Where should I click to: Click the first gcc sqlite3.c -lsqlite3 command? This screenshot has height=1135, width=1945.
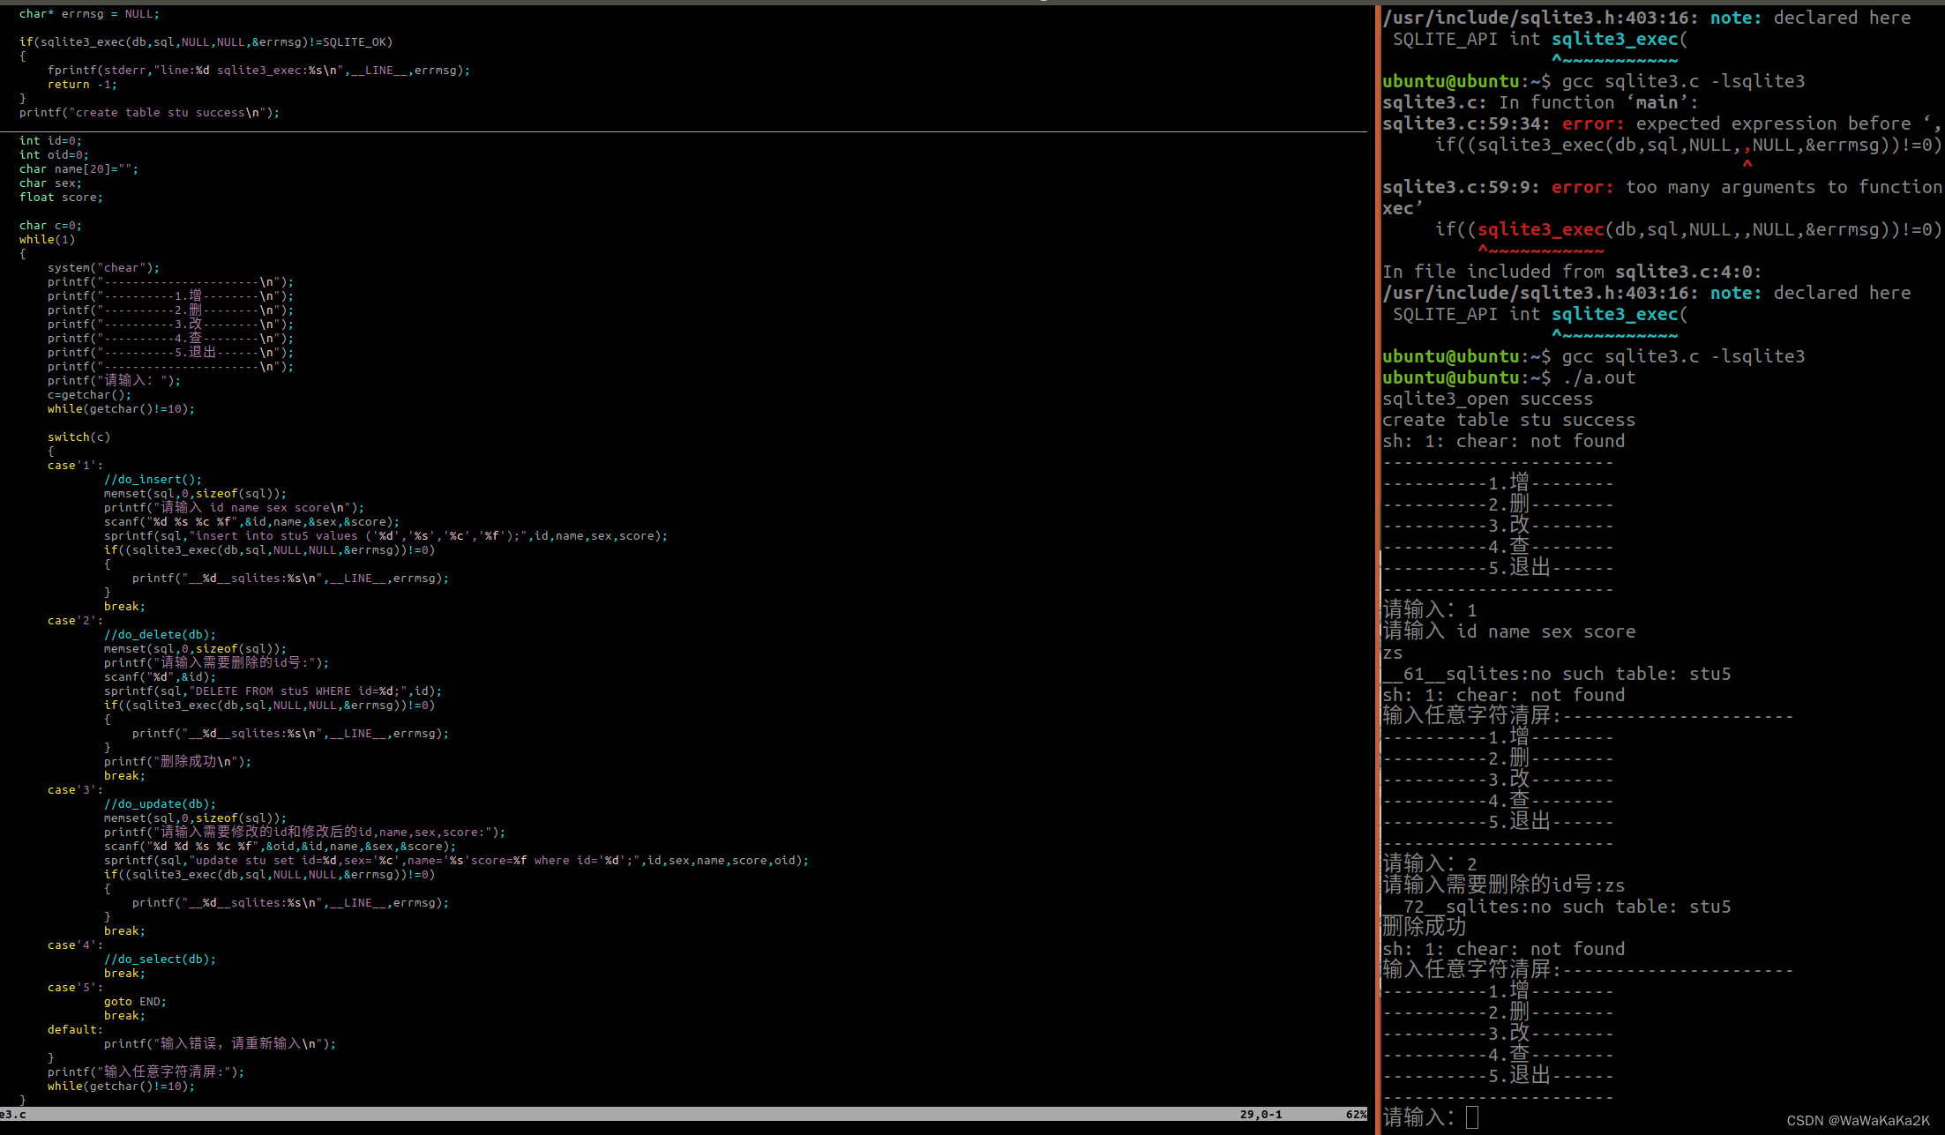(1682, 81)
